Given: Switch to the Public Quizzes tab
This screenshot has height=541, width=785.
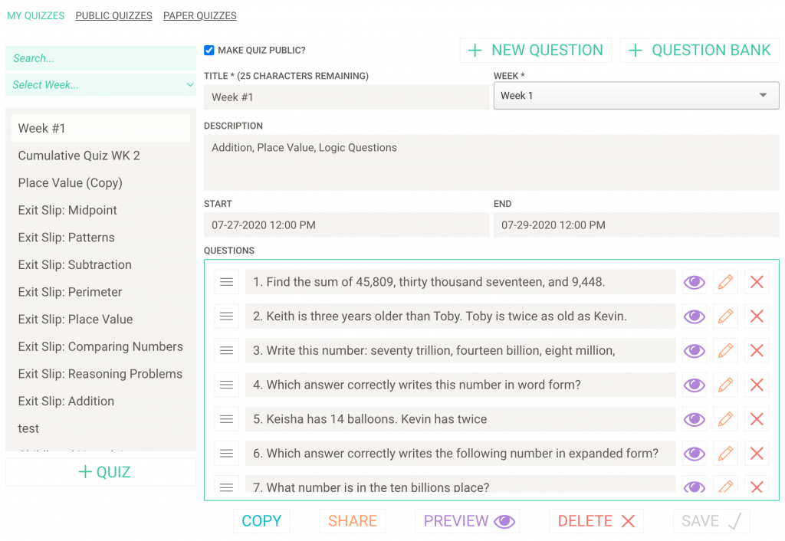Looking at the screenshot, I should coord(113,15).
